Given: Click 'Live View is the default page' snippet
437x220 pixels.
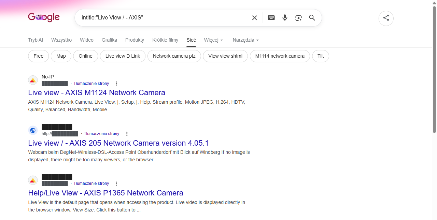Looking at the screenshot, I should [x=137, y=206].
